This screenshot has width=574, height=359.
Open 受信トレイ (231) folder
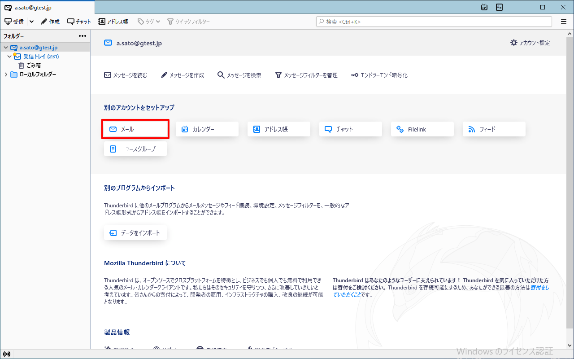tap(41, 57)
